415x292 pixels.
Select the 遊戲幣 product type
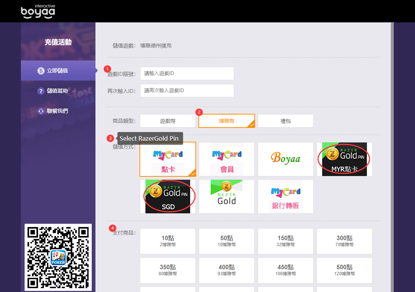168,121
